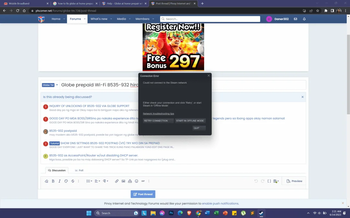Image resolution: width=350 pixels, height=218 pixels.
Task: Show hidden system tray icons
Action: click(x=308, y=213)
